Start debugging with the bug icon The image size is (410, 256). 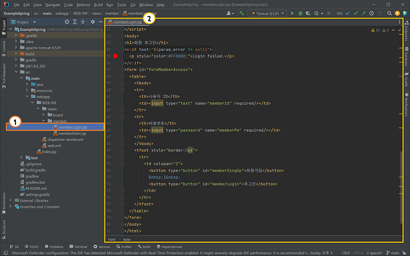pos(300,13)
